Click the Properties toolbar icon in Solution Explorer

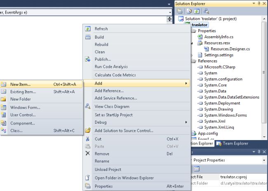[180, 11]
